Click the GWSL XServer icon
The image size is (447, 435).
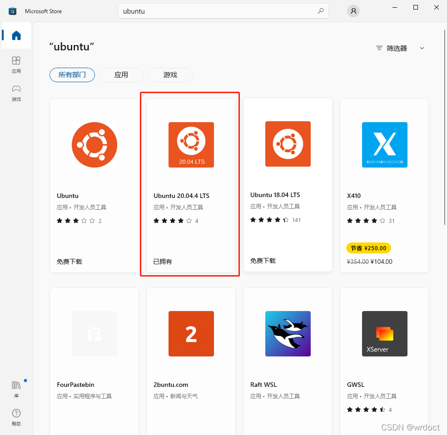(384, 333)
